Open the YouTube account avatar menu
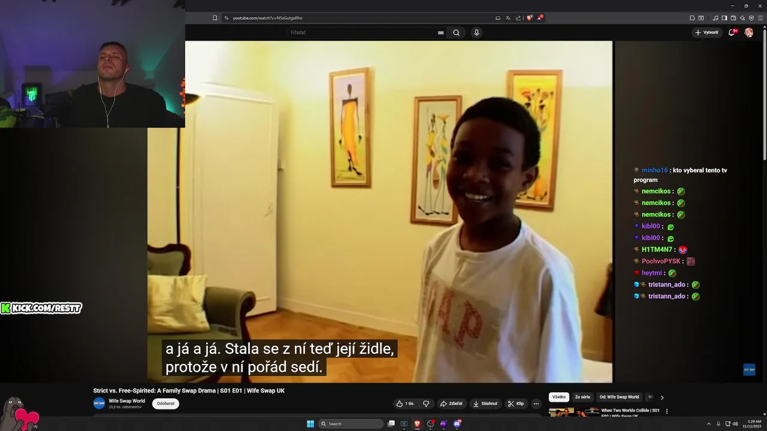The image size is (767, 431). click(x=748, y=32)
